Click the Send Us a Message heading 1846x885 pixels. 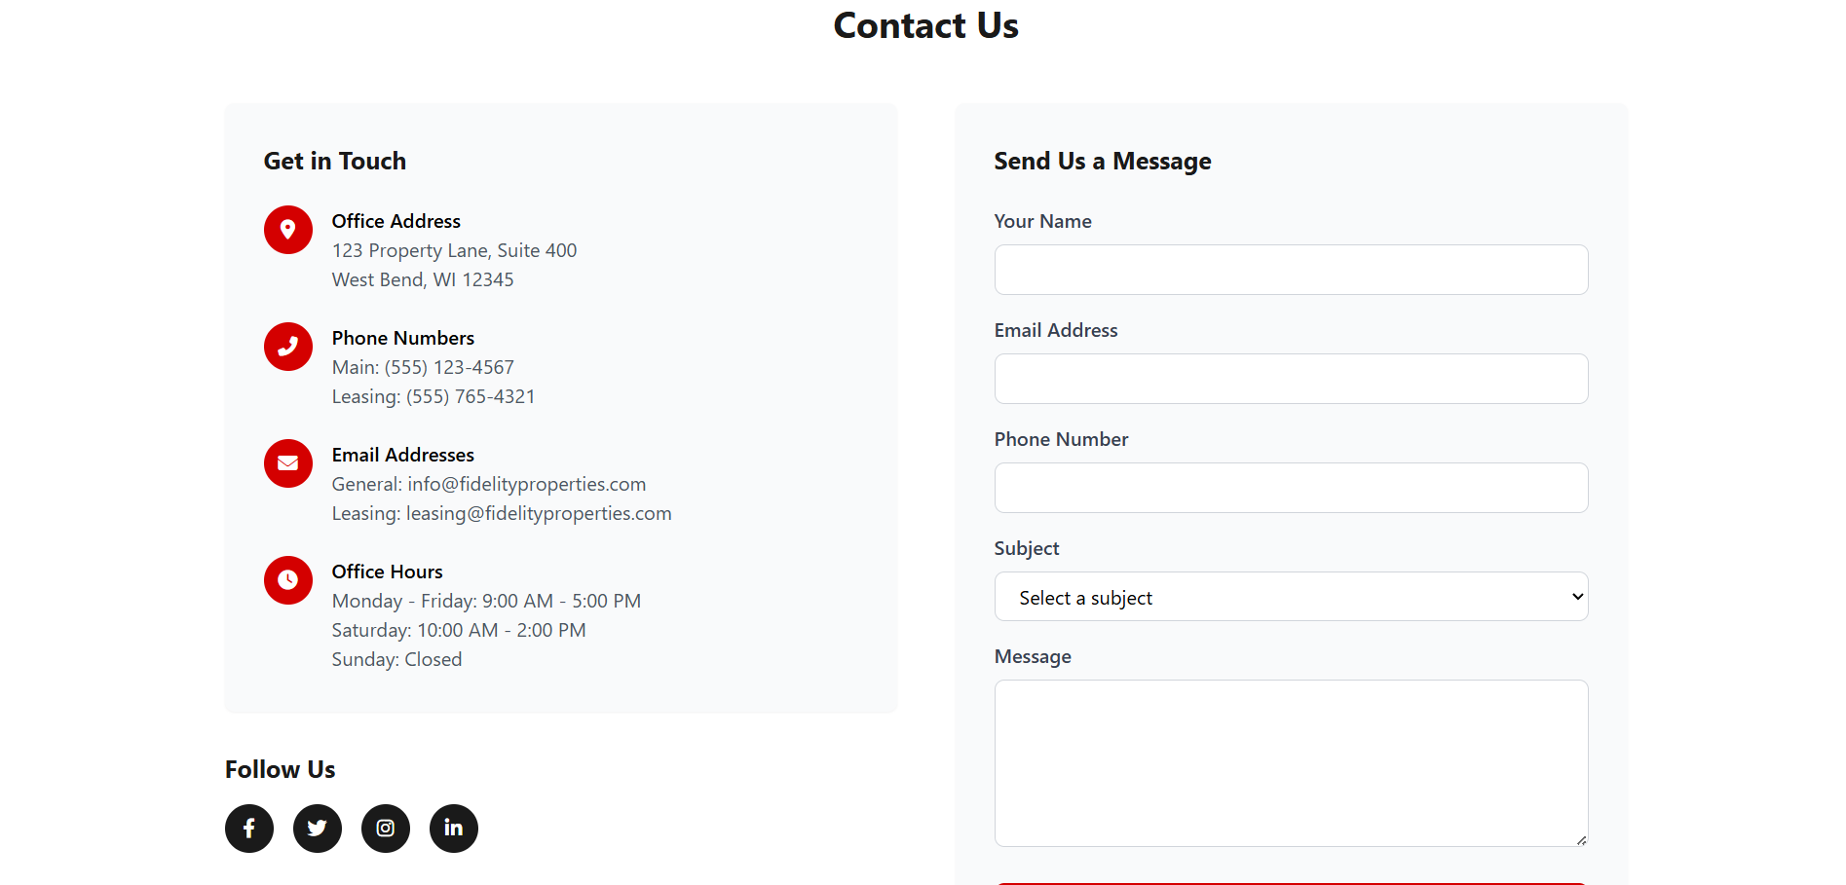[x=1102, y=161]
